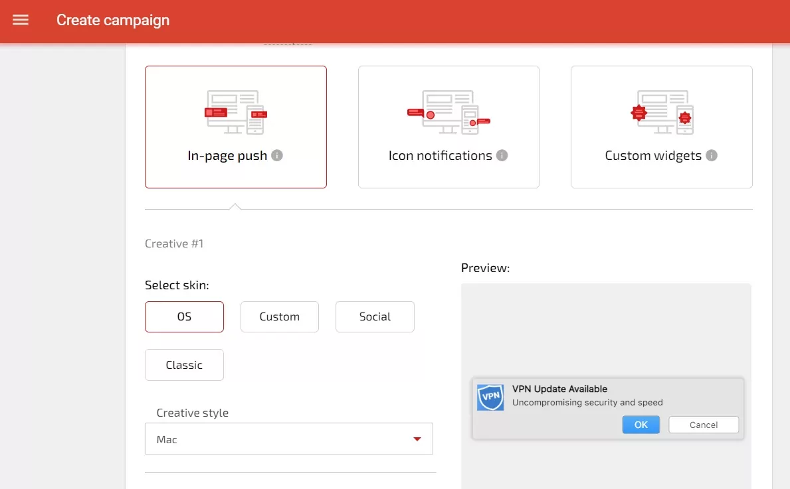Select the Social skin
The height and width of the screenshot is (489, 790).
point(375,316)
